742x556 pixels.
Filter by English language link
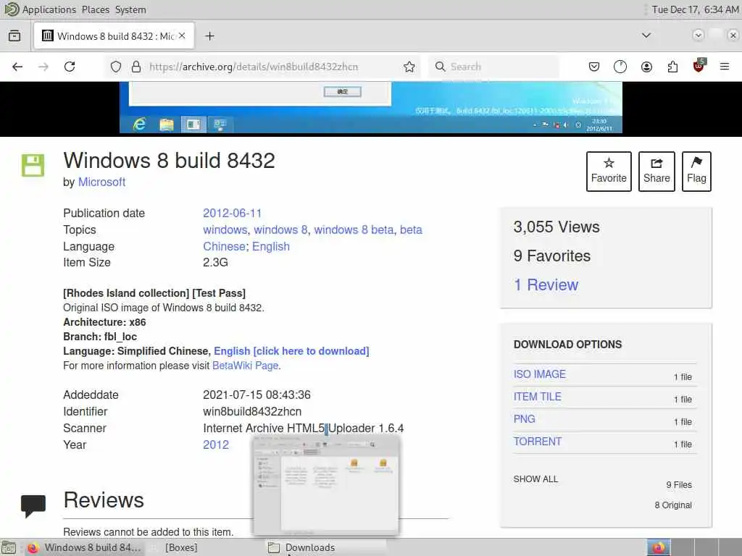point(271,246)
